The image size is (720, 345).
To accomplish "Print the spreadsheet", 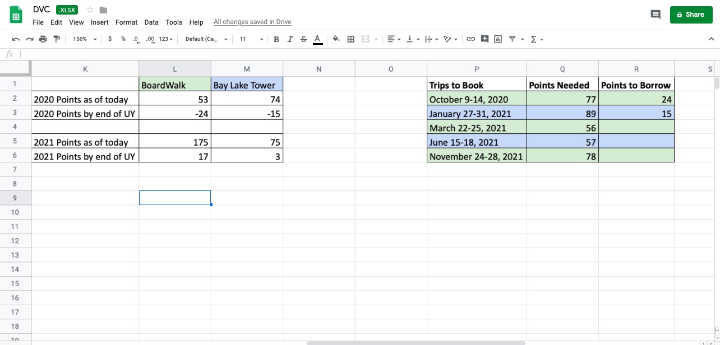I will pyautogui.click(x=43, y=39).
